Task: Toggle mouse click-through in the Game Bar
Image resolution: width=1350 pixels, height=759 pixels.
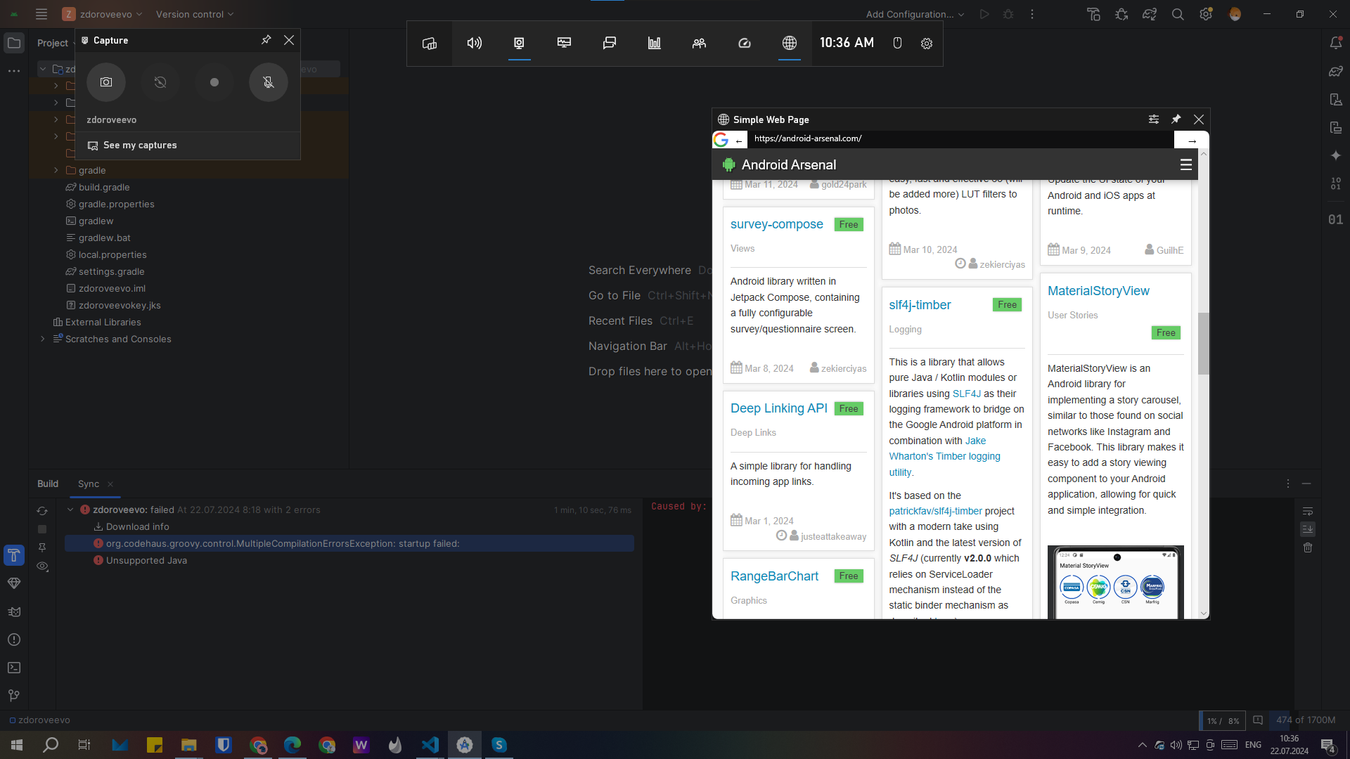Action: tap(897, 44)
